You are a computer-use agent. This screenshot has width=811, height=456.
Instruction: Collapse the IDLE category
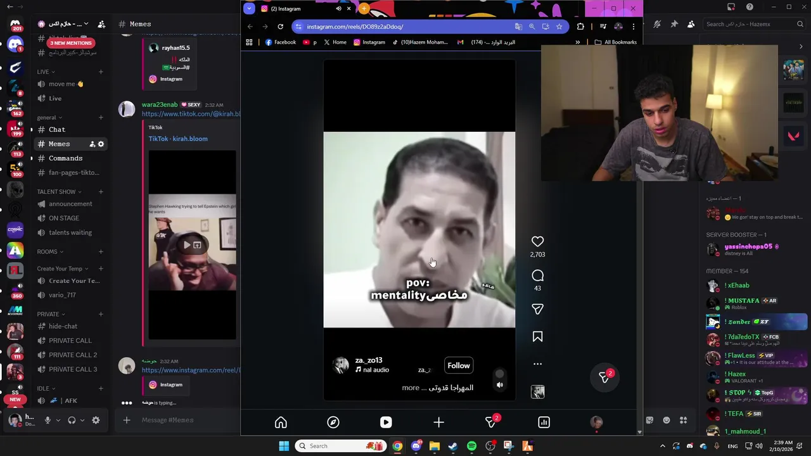(46, 389)
